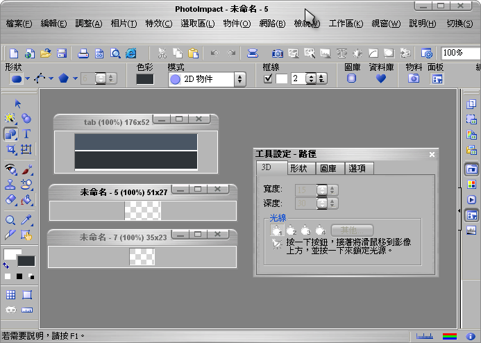Image resolution: width=481 pixels, height=343 pixels.
Task: Toggle the ruler icon in toolbox
Action: pyautogui.click(x=27, y=310)
